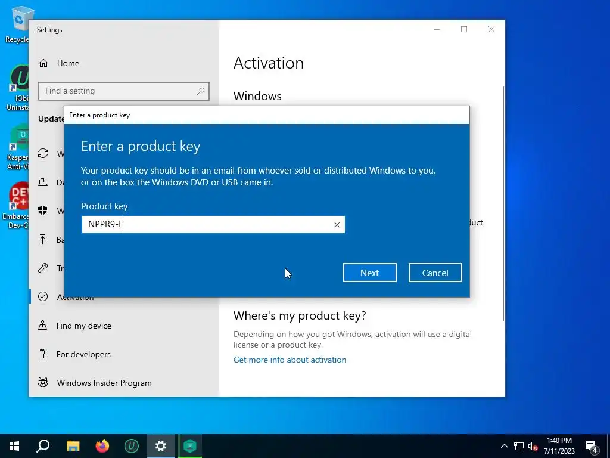Screen dimensions: 610x458
Task: Click the Settings window scrollbar
Action: click(x=503, y=204)
